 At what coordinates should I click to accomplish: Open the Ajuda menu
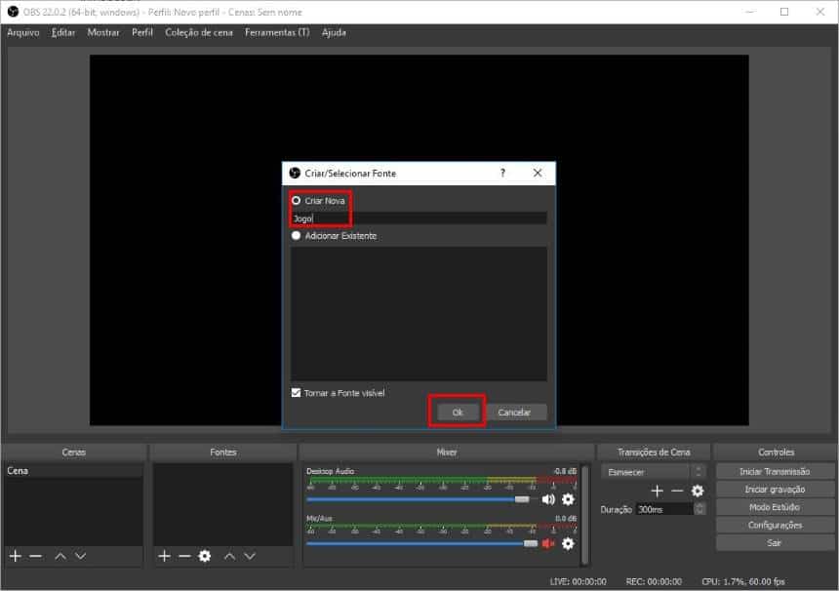click(334, 32)
